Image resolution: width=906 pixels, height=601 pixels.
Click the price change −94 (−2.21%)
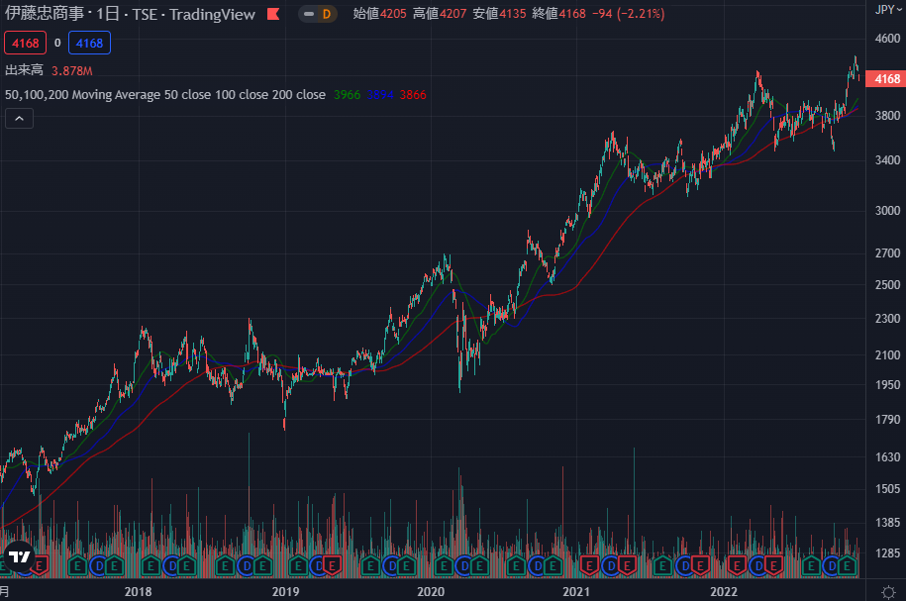[x=628, y=14]
